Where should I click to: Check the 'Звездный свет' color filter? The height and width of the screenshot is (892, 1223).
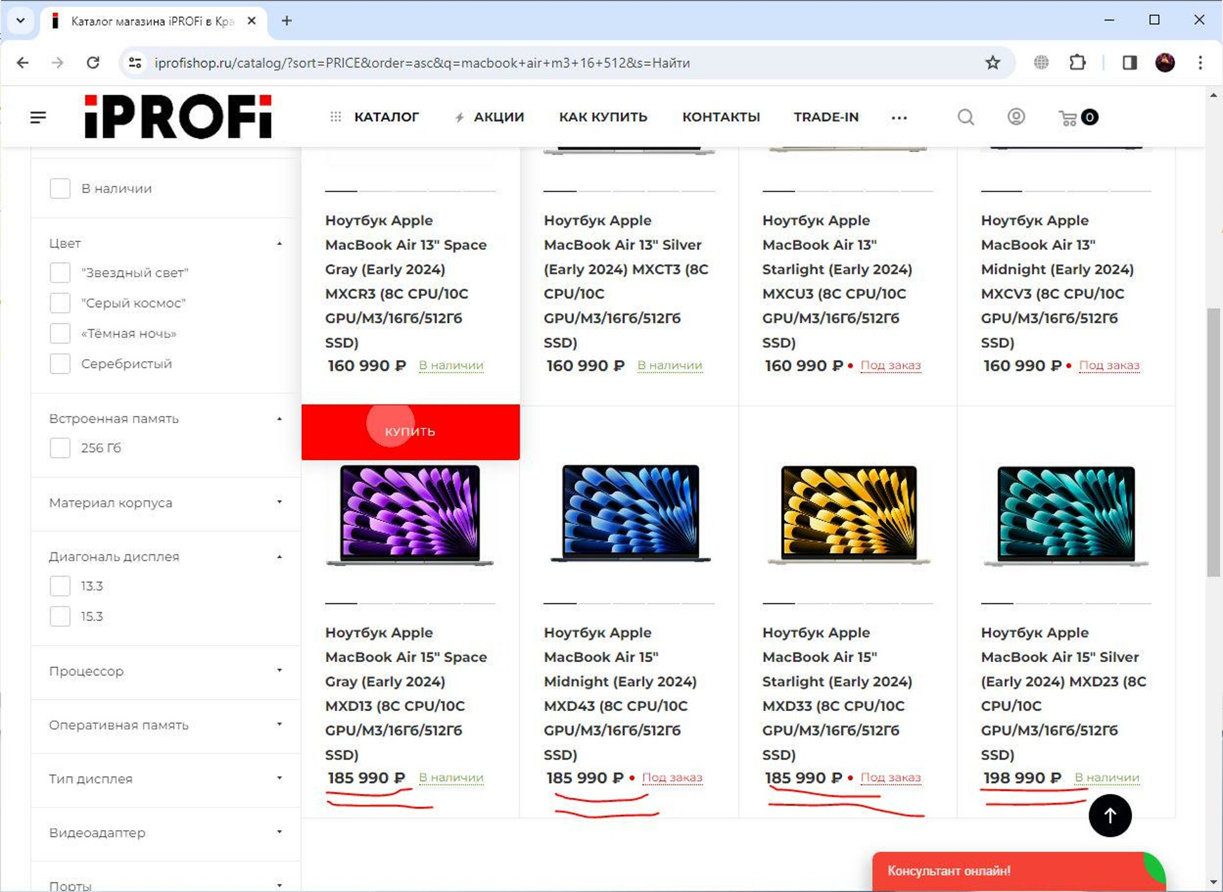tap(60, 273)
